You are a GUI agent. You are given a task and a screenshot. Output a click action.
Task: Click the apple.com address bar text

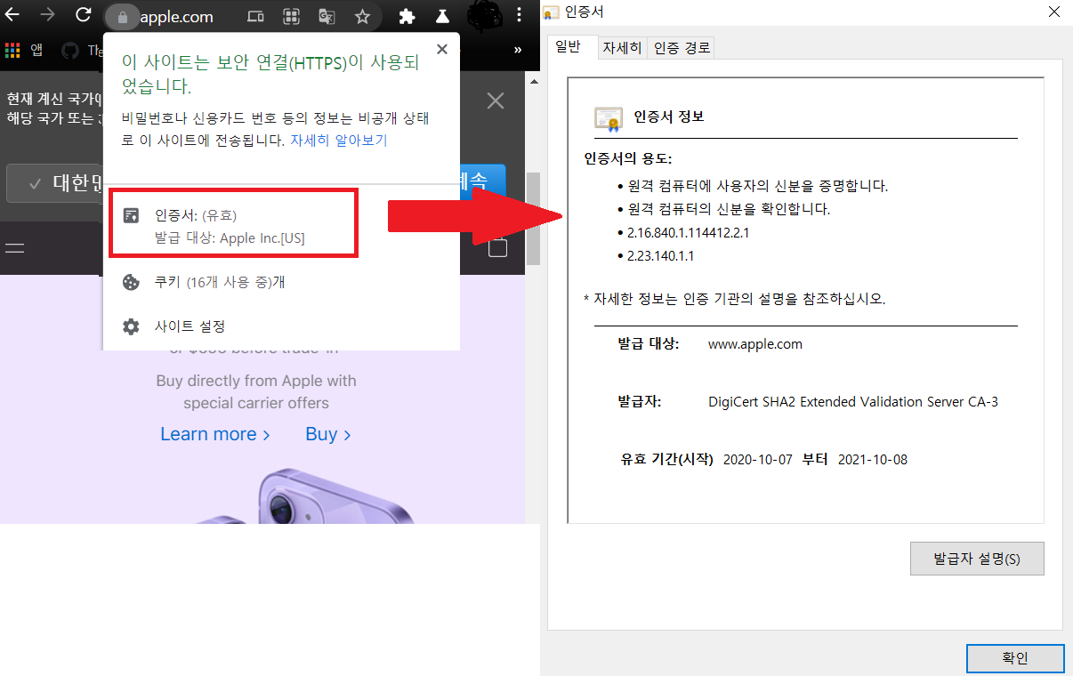(x=176, y=16)
